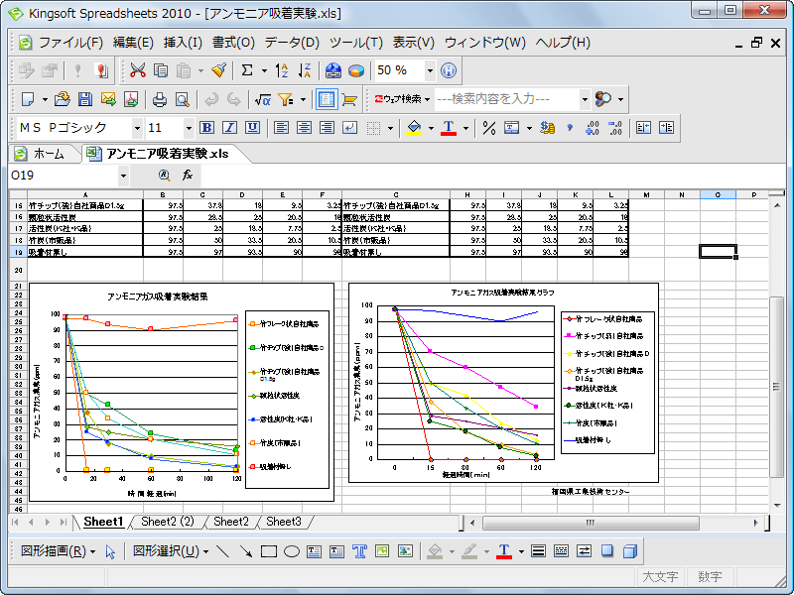Insert WordArt text
This screenshot has height=595, width=794.
pos(359,551)
